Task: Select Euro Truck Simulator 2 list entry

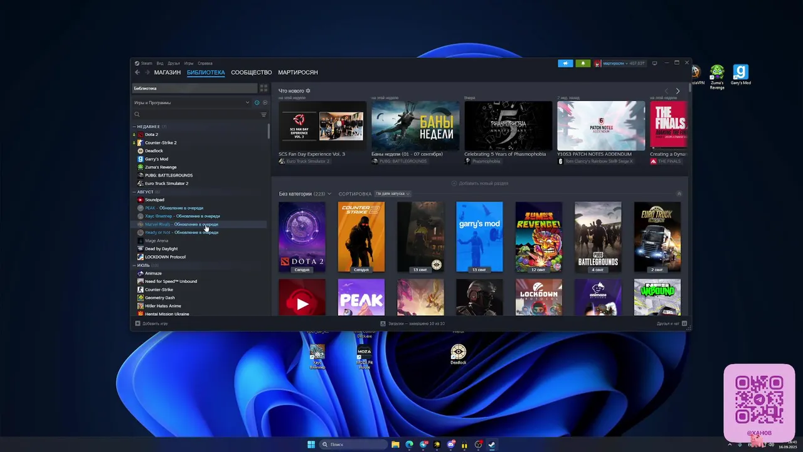Action: [x=166, y=183]
